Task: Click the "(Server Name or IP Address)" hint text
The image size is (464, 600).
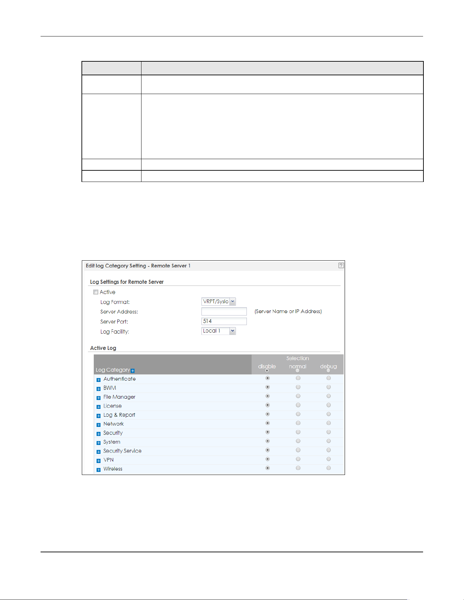Action: click(x=288, y=311)
